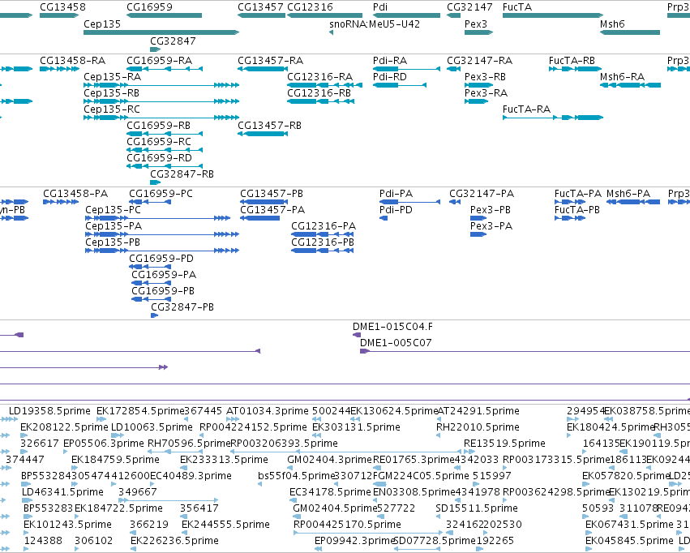Select the CG16959-RA transcript

(165, 69)
